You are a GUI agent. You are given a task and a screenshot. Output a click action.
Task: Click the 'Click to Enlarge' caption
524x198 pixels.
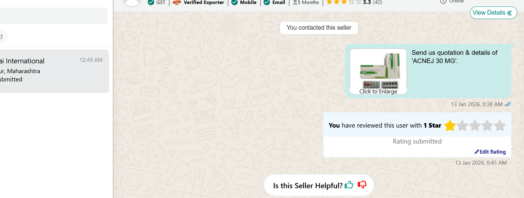coord(378,91)
